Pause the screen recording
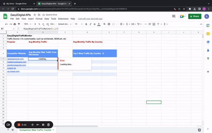This screenshot has width=212, height=133. tap(43, 125)
